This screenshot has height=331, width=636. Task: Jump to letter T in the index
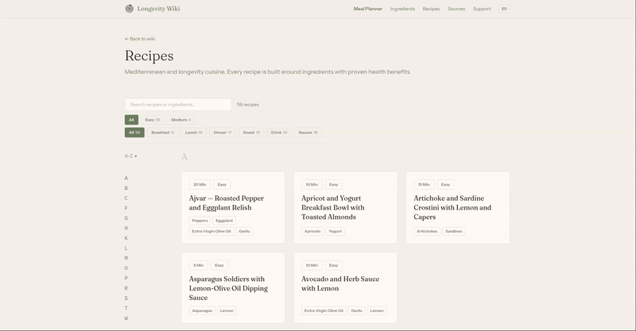126,308
